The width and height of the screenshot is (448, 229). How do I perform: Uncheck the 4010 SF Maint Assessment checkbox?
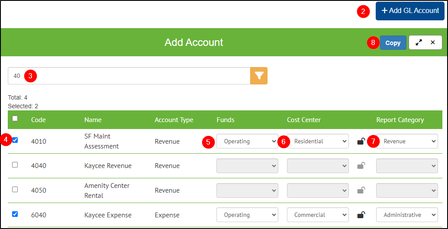click(x=15, y=140)
